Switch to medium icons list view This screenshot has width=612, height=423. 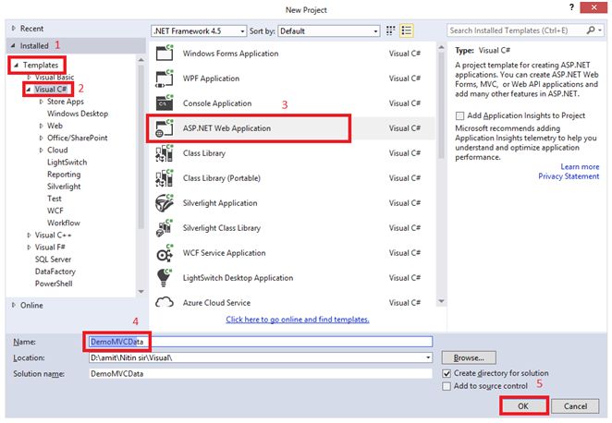pyautogui.click(x=407, y=30)
